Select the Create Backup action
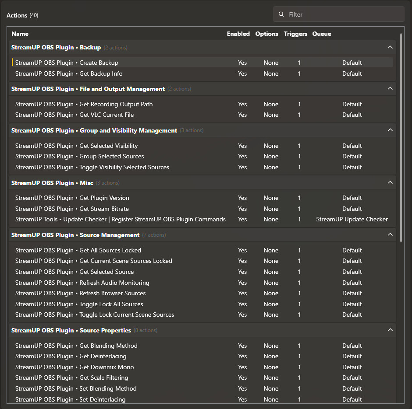The height and width of the screenshot is (409, 412). click(202, 63)
